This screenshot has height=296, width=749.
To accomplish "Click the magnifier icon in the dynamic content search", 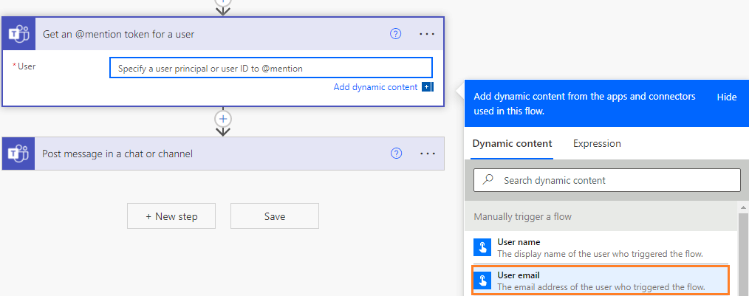I will click(488, 180).
